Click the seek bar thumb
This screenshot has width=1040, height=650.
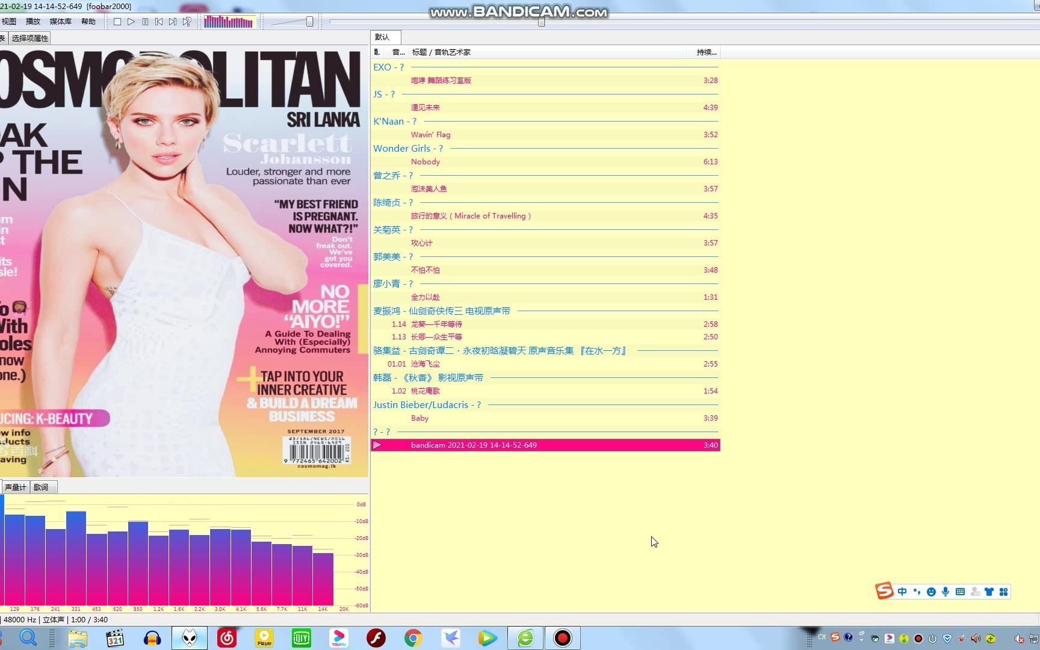click(541, 22)
